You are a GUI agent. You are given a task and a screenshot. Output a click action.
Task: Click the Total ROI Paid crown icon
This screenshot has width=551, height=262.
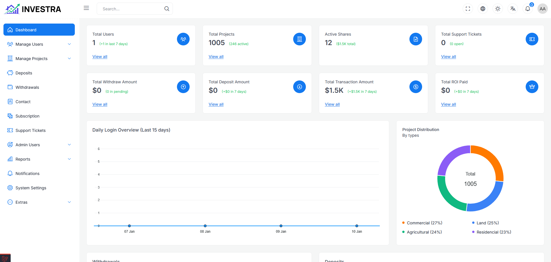532,87
